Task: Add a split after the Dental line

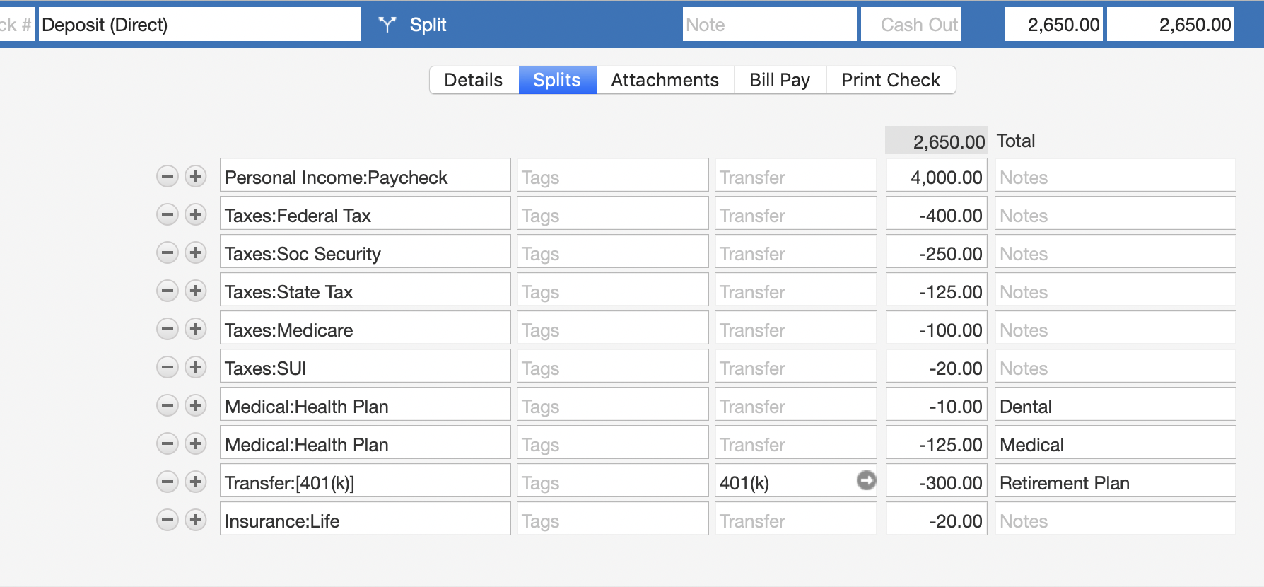Action: point(196,405)
